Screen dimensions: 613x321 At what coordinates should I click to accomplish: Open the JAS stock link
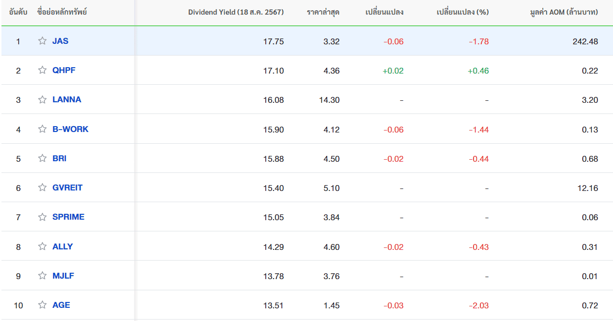pos(60,41)
